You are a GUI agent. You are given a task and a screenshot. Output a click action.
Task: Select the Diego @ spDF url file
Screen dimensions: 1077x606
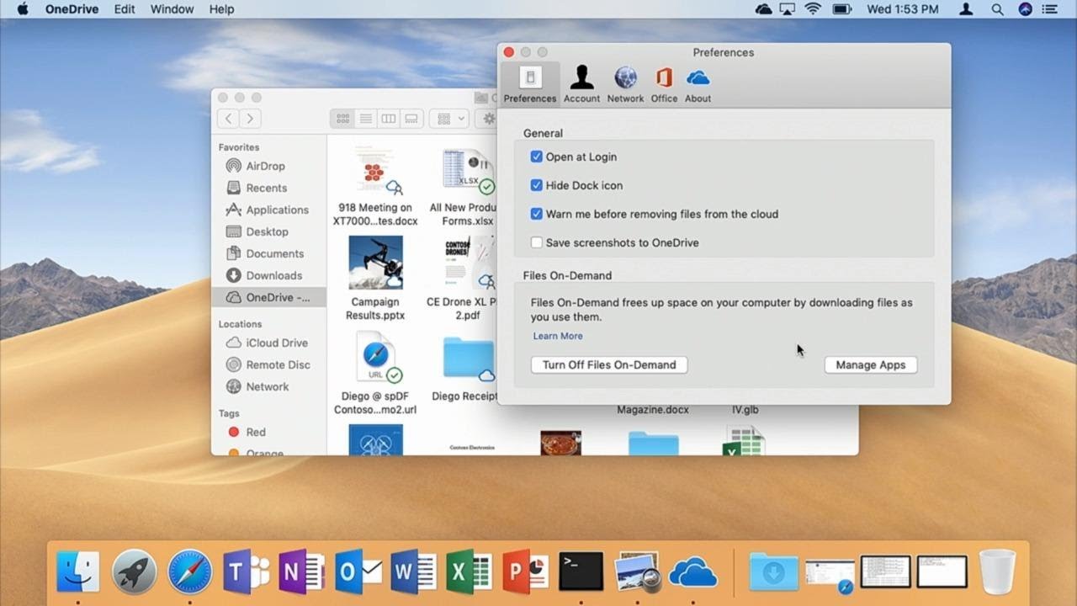pyautogui.click(x=375, y=373)
